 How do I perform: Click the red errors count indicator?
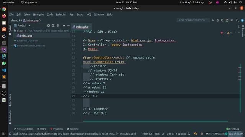pos(223,33)
